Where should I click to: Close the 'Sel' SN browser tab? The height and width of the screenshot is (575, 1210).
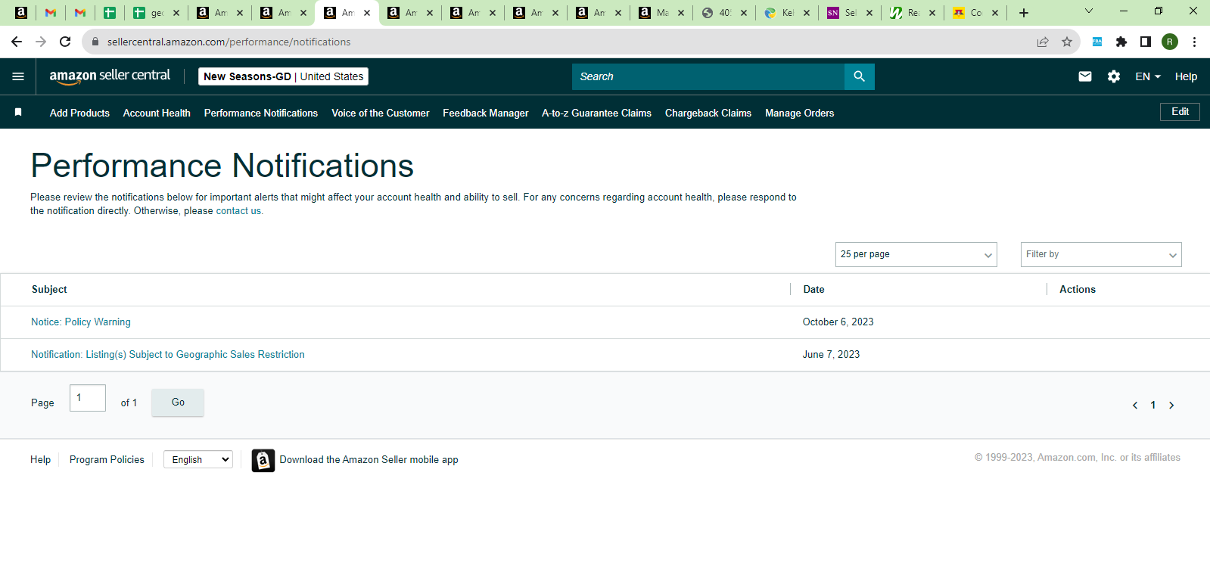click(869, 13)
